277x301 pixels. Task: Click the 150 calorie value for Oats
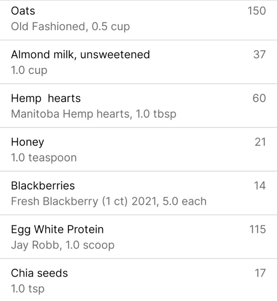point(257,11)
